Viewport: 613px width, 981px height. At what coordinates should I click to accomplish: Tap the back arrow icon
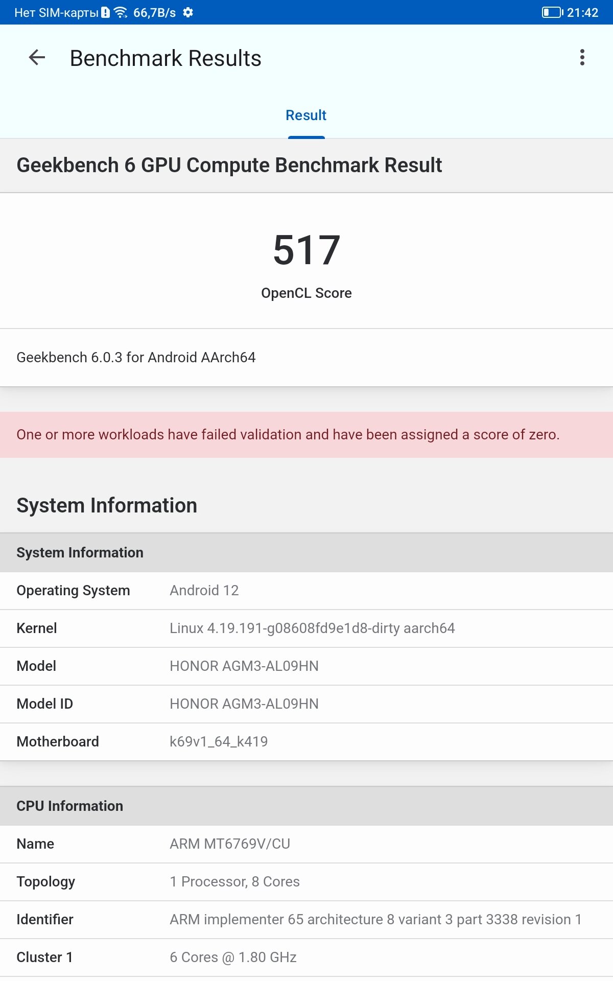[37, 58]
